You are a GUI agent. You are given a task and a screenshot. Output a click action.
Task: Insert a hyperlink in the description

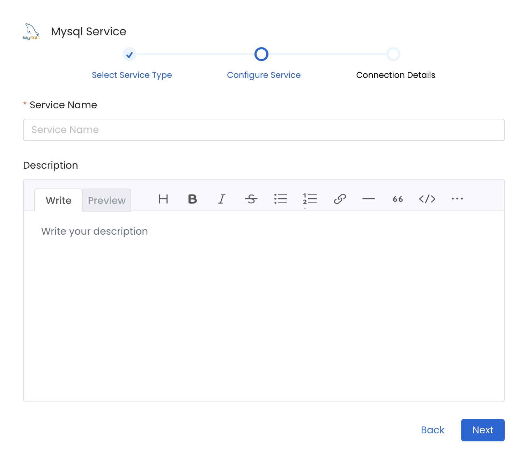[x=339, y=199]
